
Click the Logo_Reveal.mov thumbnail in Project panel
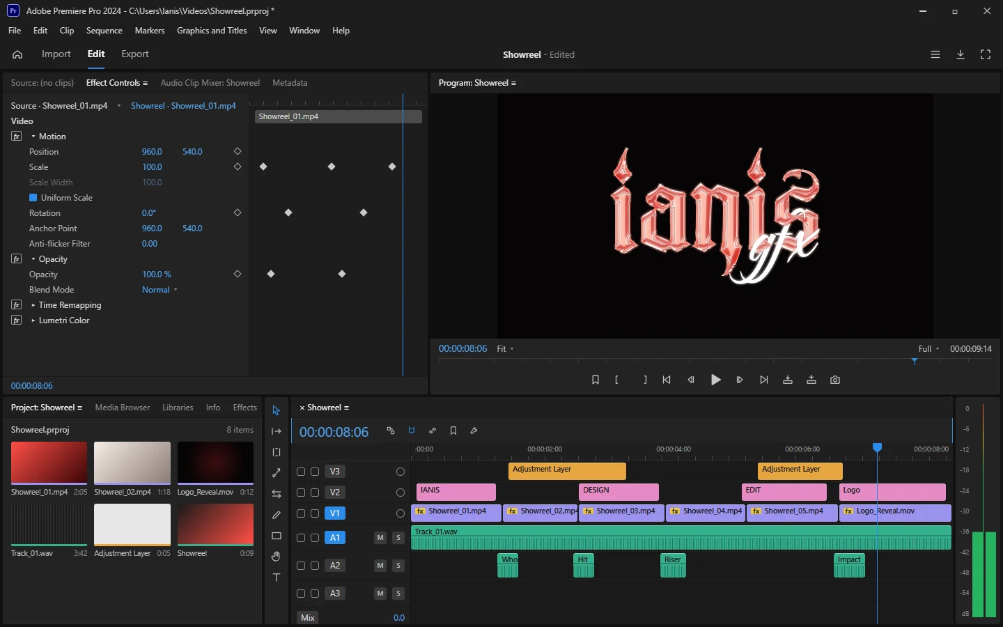coord(215,463)
